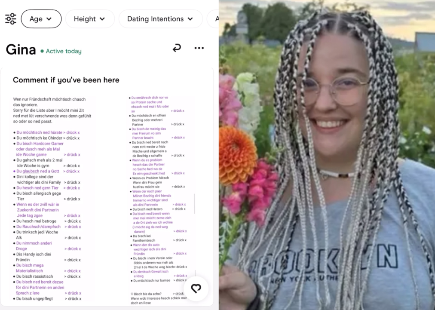Click the 'Active today' status text
Image resolution: width=435 pixels, height=310 pixels.
click(x=61, y=51)
